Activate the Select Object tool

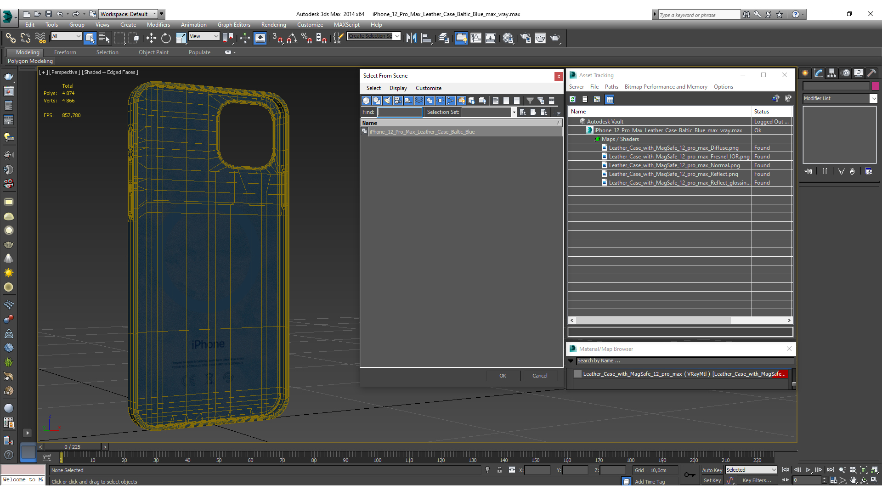pos(90,38)
